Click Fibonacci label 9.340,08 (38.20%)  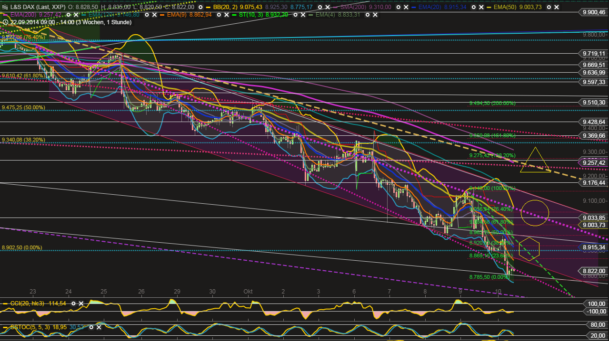pyautogui.click(x=23, y=140)
